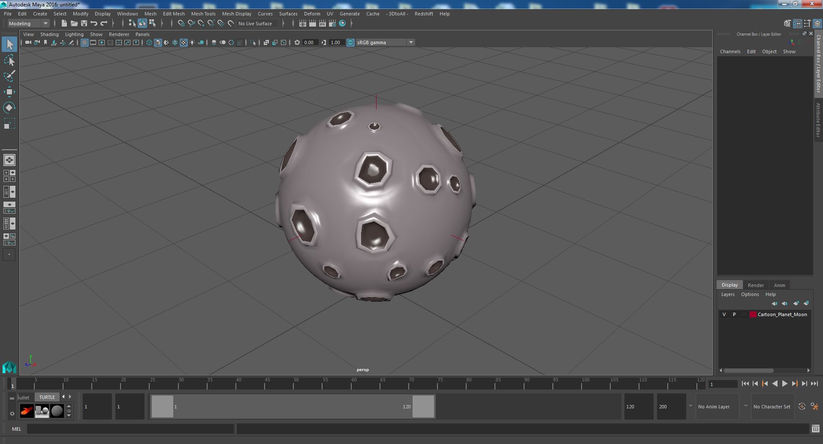Open a scene with folder icon
823x444 pixels.
click(x=74, y=24)
